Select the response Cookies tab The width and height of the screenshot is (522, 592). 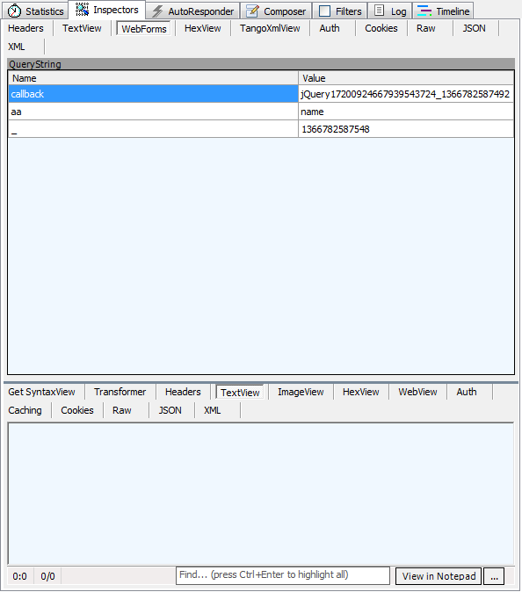tap(77, 410)
